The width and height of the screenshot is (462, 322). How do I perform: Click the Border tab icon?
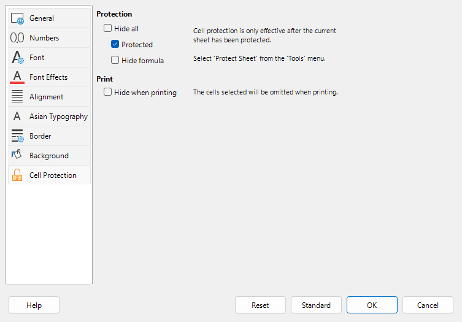tap(17, 136)
